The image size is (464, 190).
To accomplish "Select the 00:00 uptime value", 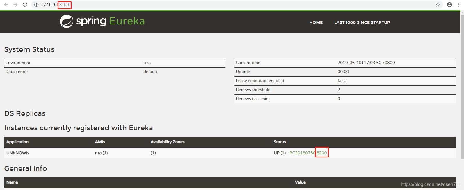I will coord(343,72).
